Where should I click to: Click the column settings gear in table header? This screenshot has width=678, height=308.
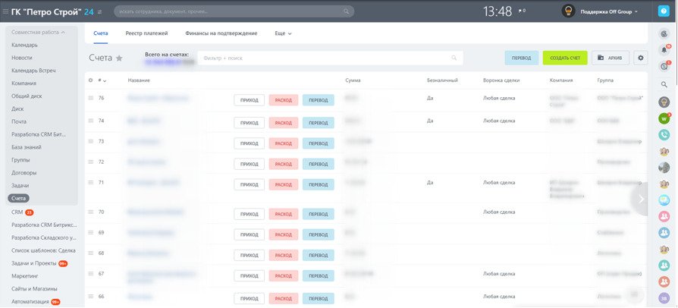(91, 80)
